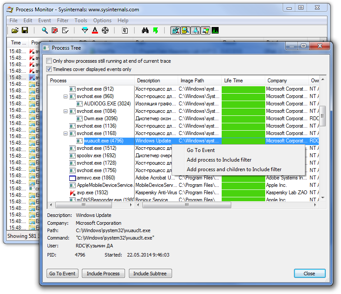The height and width of the screenshot is (294, 341).
Task: Toggle Show Profiling Events icon
Action: (215, 30)
